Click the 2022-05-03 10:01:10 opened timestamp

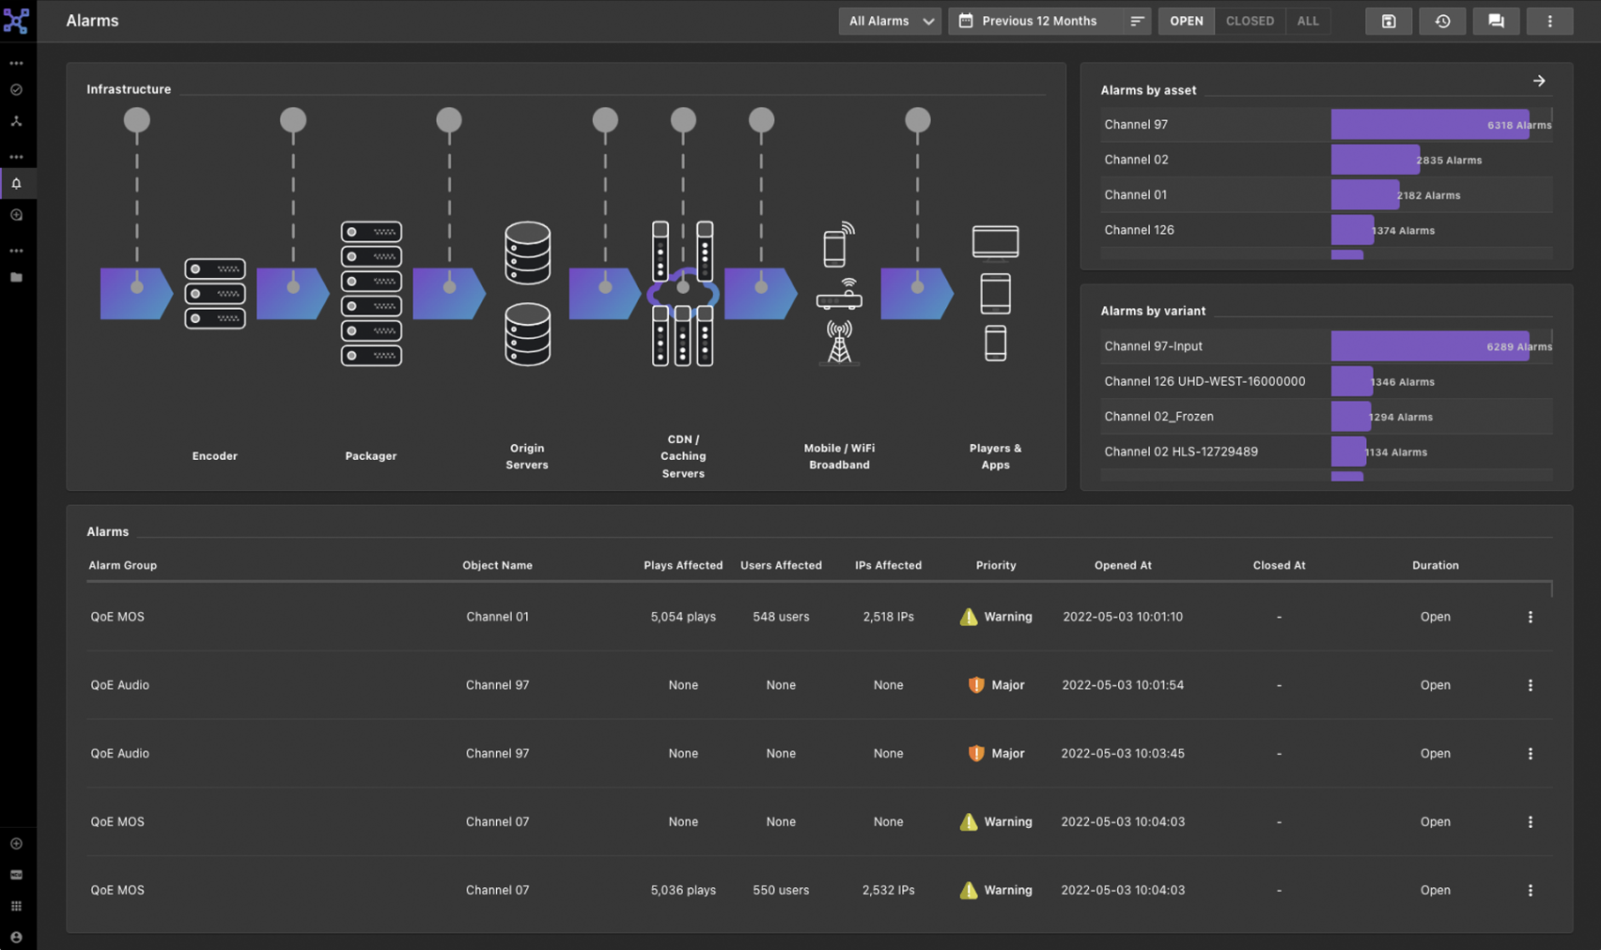pyautogui.click(x=1123, y=617)
